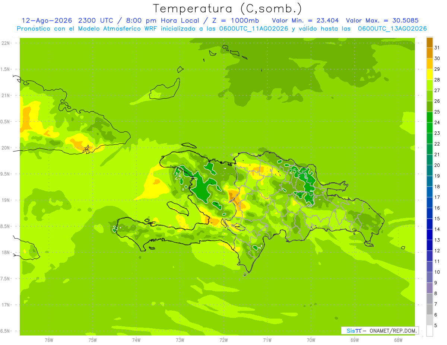Image resolution: width=447 pixels, height=345 pixels.
Task: Click the "18N" latitude label
Action: pos(5,252)
